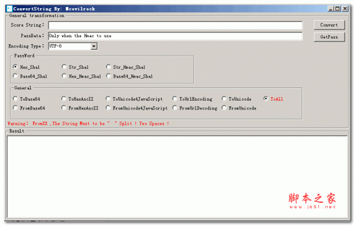Close the ConvertString window
This screenshot has height=226, width=355.
pos(345,9)
